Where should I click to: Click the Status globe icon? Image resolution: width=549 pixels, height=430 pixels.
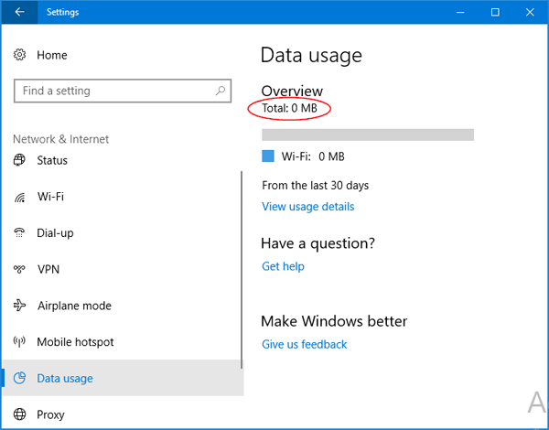coord(19,161)
